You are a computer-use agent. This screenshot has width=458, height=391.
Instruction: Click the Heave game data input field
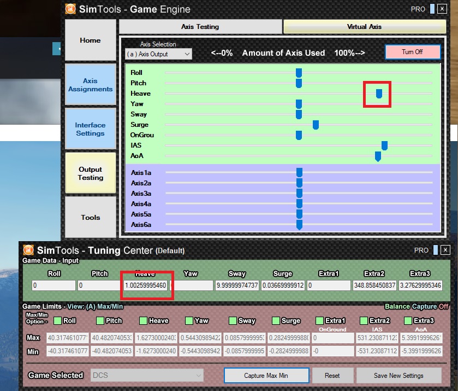[145, 285]
